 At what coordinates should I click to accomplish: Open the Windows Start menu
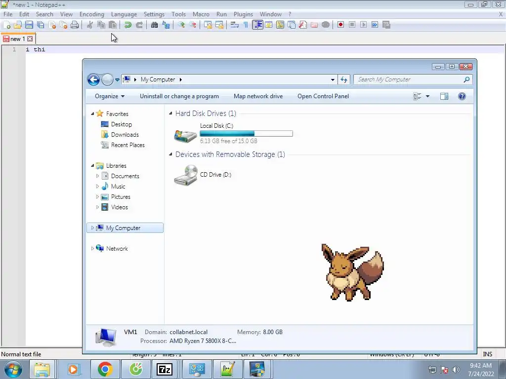pos(13,369)
